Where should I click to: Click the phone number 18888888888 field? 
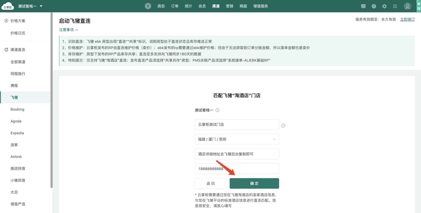click(x=237, y=169)
